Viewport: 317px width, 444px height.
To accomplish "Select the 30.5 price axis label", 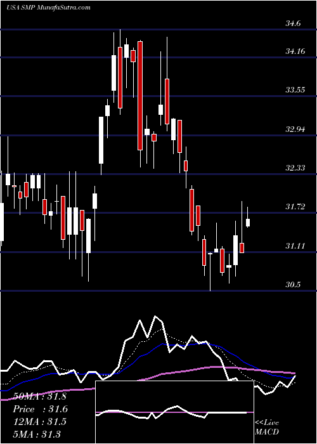I will pos(293,285).
